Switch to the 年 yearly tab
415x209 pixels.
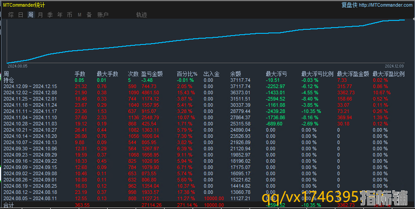pyautogui.click(x=60, y=15)
